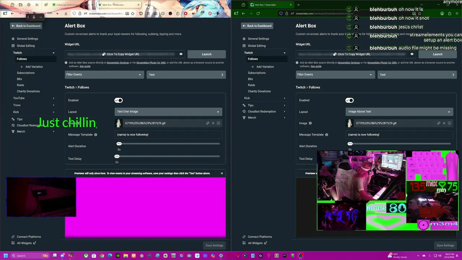462x260 pixels.
Task: Click Launch button in left window
Action: tap(206, 54)
